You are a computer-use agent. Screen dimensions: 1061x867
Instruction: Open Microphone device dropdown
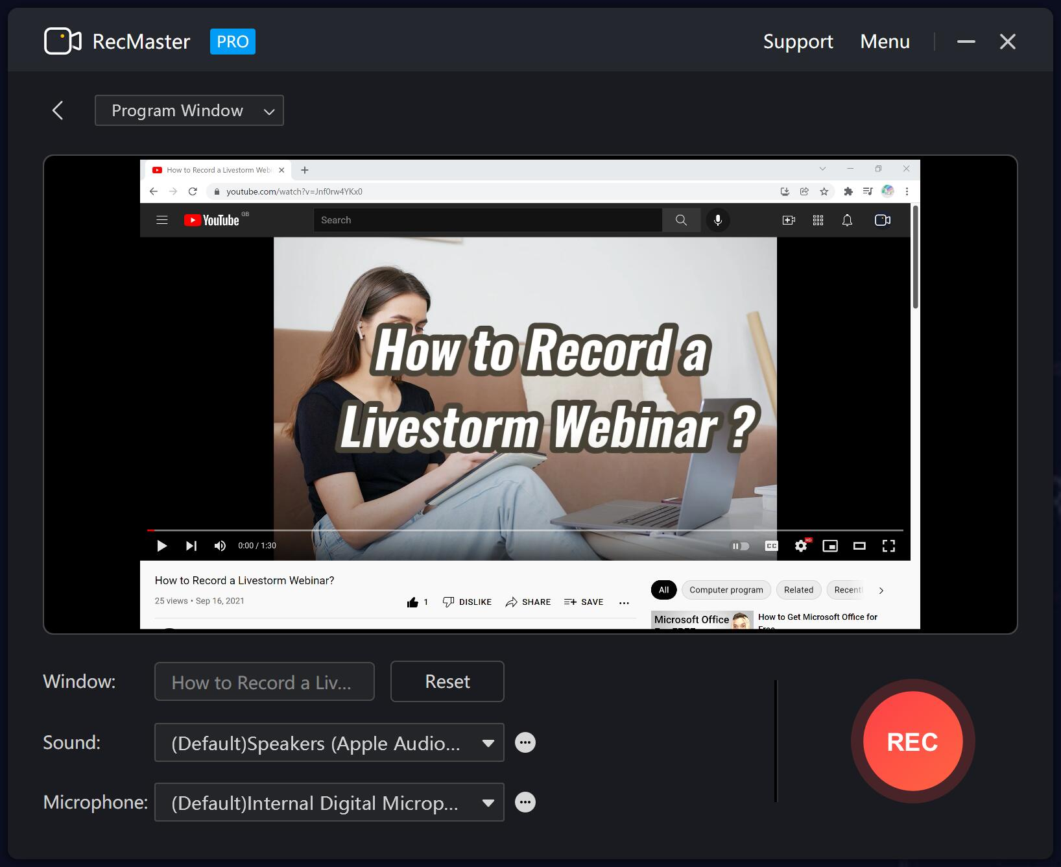point(329,802)
